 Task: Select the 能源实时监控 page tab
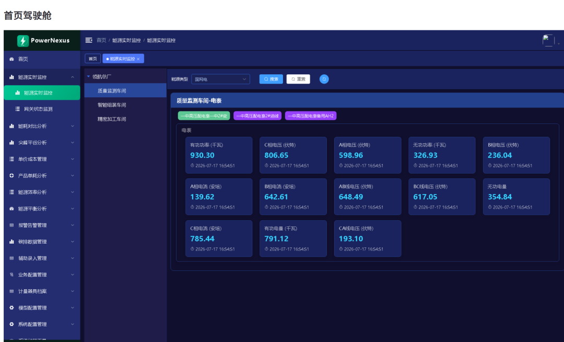pyautogui.click(x=123, y=59)
